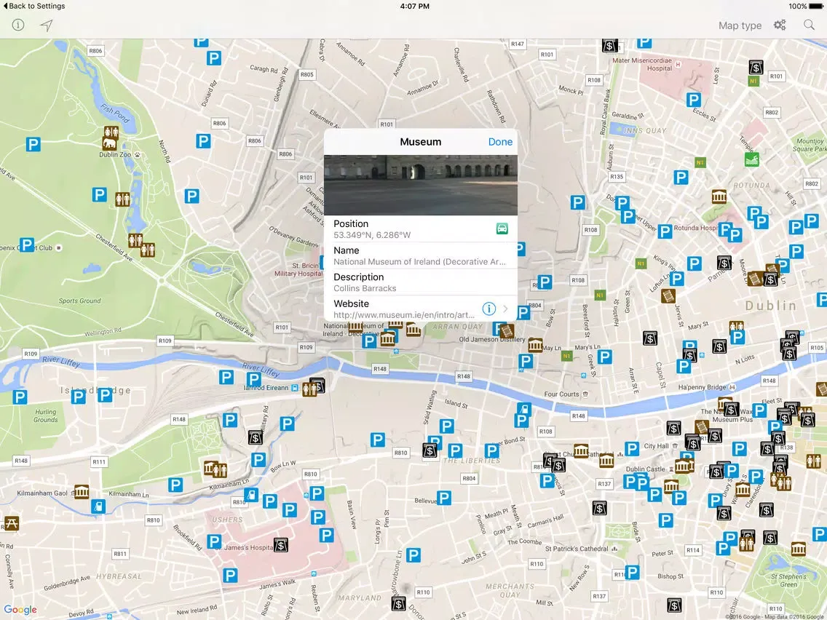Tap fuel station icon near Kilmainham Gaol
This screenshot has width=827, height=620.
pos(98,506)
